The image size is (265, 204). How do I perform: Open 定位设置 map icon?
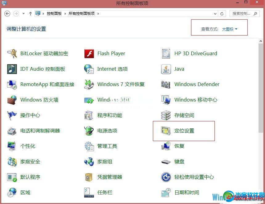pos(166,131)
